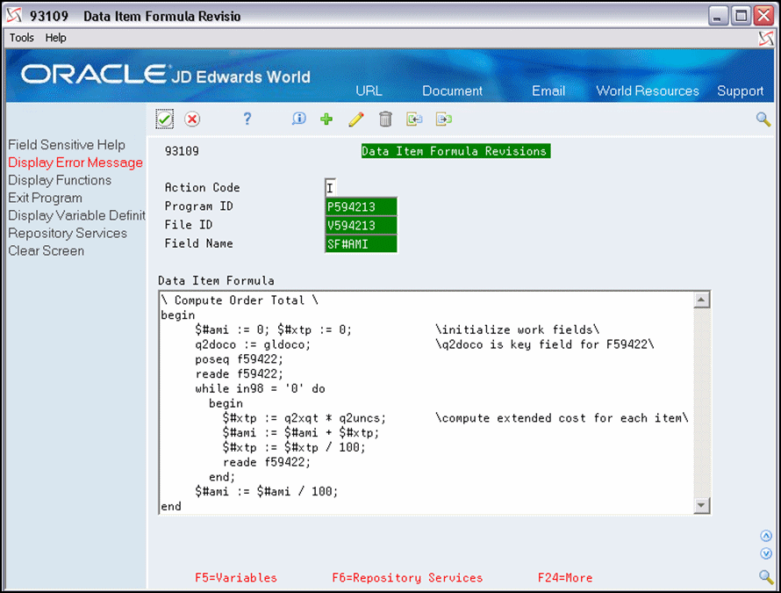
Task: Click the 'compute extended cost' comment
Action: pyautogui.click(x=562, y=418)
